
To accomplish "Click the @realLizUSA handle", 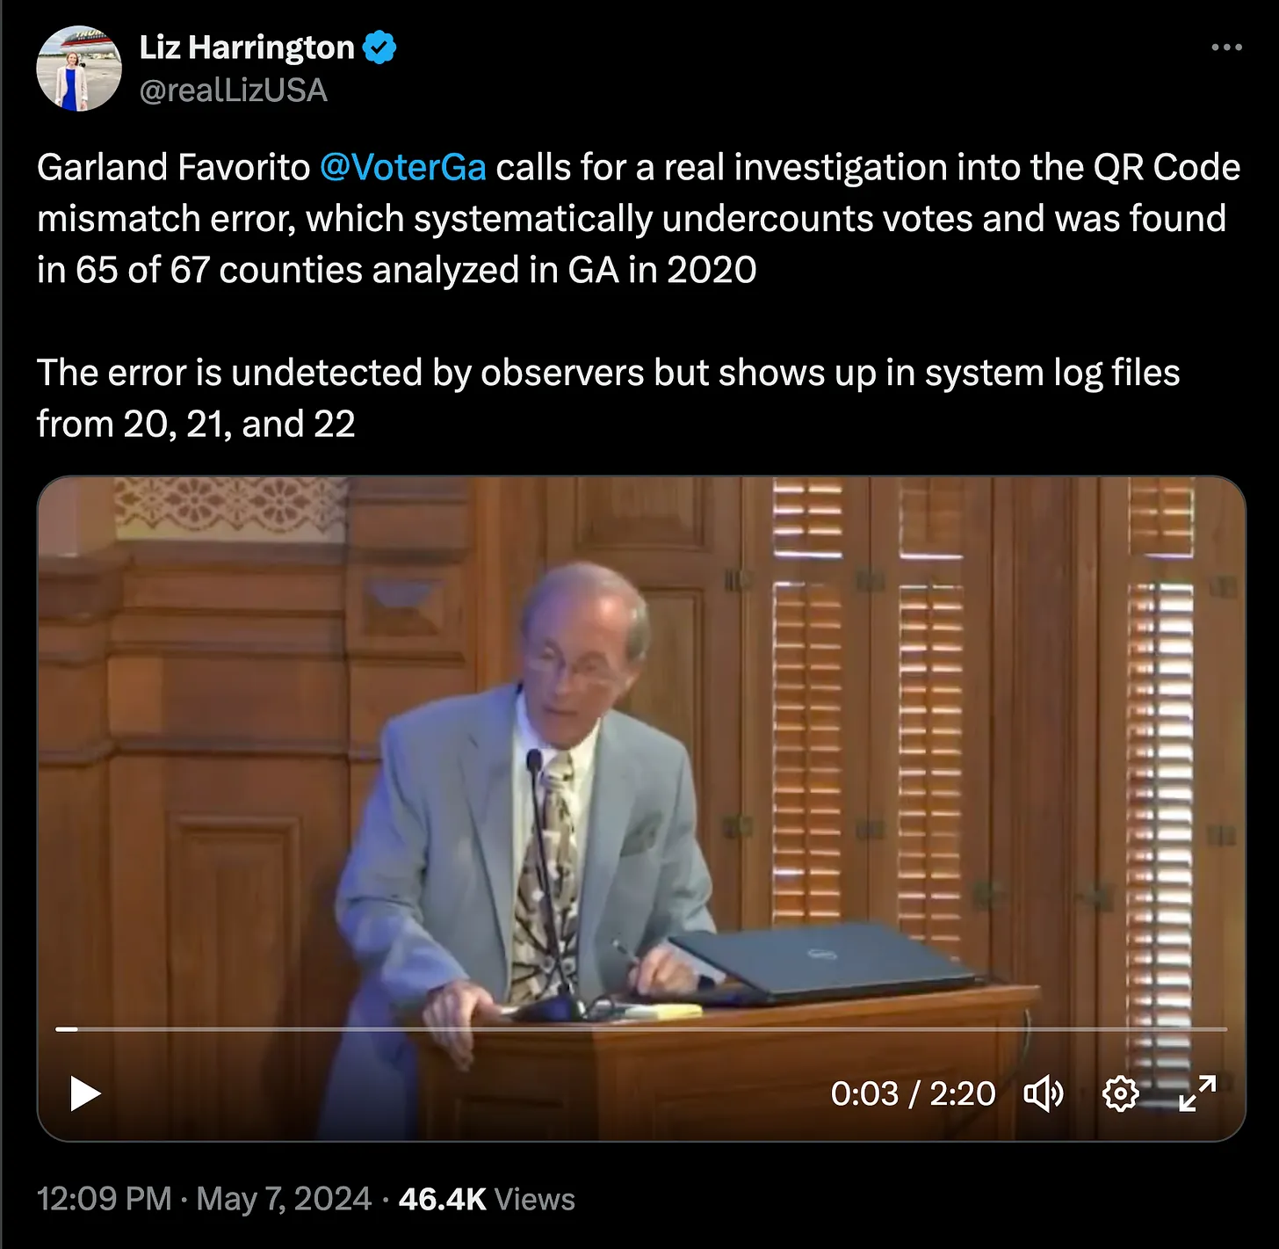I will (234, 91).
